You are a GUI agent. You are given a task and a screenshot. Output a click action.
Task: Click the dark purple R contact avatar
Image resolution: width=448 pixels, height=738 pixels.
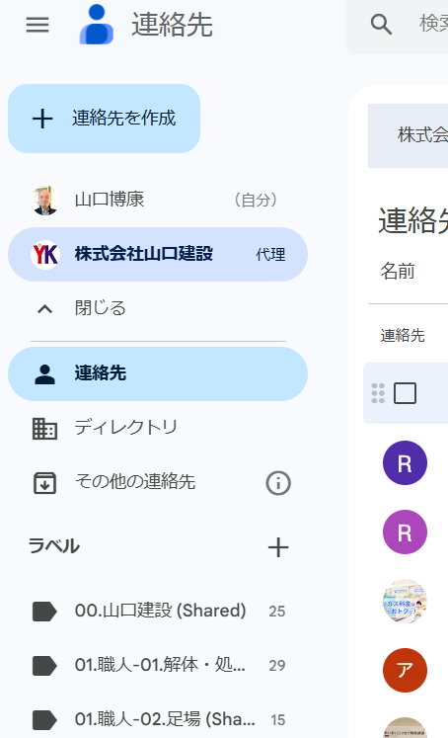(405, 463)
